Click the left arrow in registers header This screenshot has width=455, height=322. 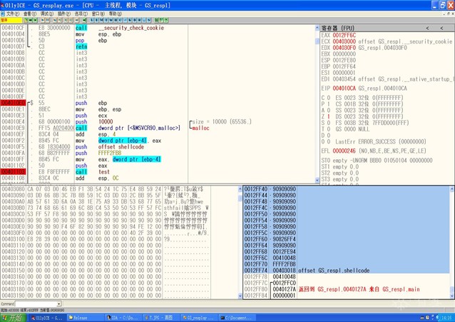428,28
